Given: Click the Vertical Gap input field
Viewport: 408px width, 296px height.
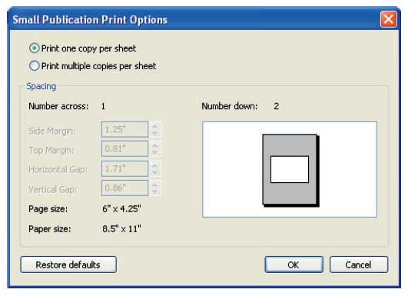Looking at the screenshot, I should (x=125, y=188).
